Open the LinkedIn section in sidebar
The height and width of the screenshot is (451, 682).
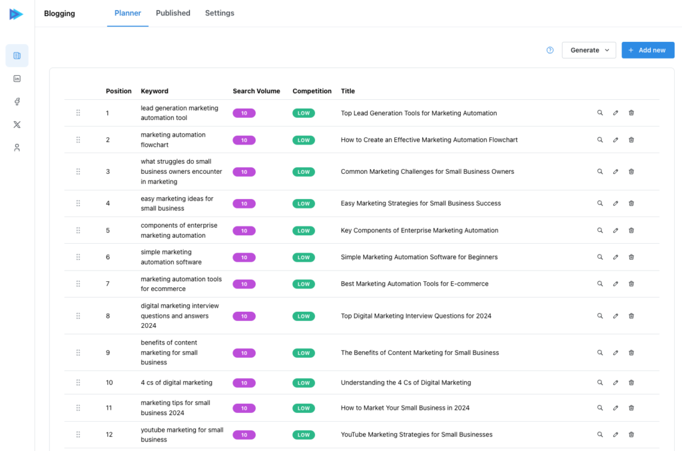pos(17,79)
